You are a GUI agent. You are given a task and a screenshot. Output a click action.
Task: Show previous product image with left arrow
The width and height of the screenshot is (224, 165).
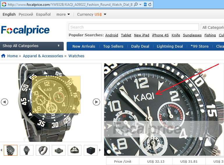(x=4, y=102)
